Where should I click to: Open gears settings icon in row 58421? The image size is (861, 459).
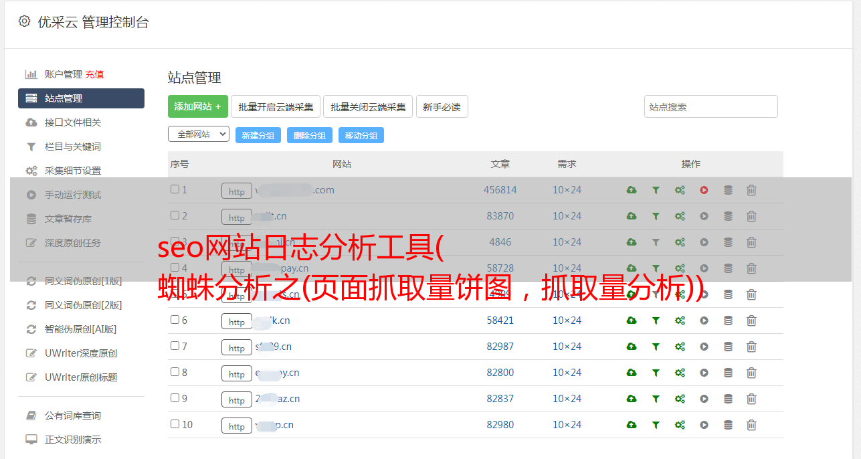click(680, 320)
